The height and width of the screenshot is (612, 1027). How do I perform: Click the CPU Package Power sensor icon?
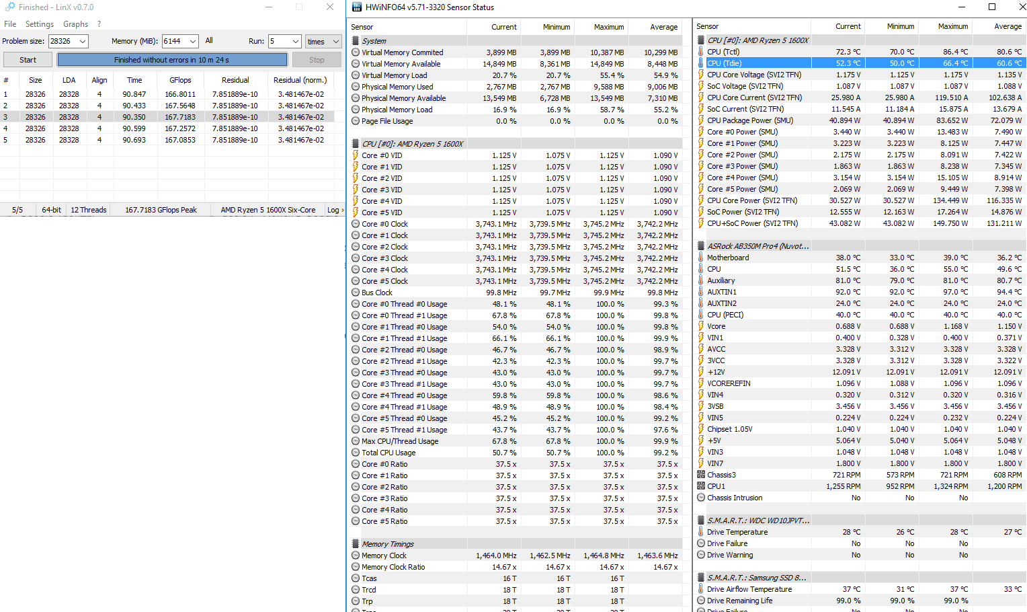(701, 120)
